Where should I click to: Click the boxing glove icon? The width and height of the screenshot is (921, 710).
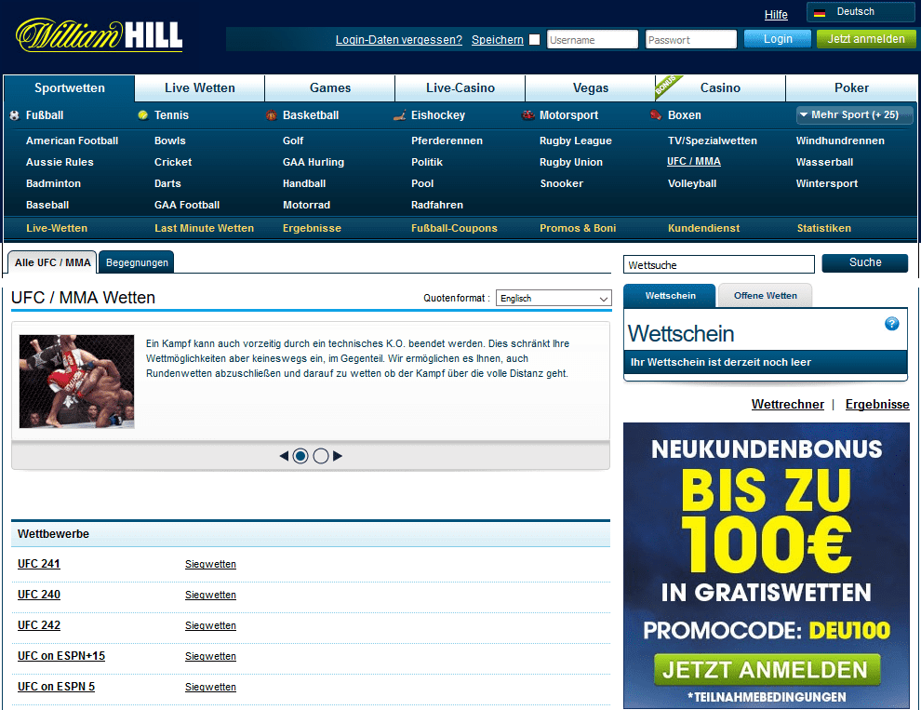pos(656,115)
